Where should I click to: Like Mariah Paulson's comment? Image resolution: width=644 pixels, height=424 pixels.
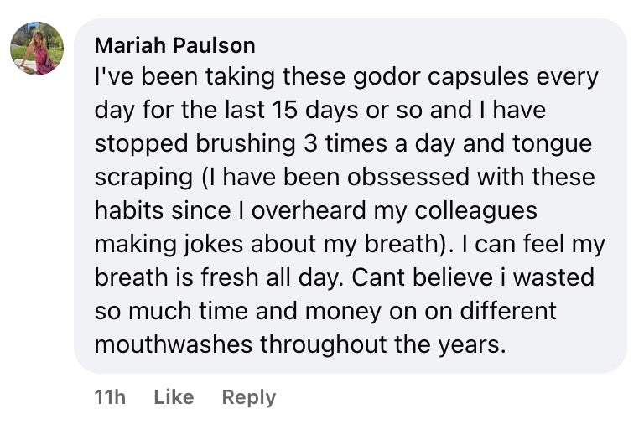(x=174, y=396)
